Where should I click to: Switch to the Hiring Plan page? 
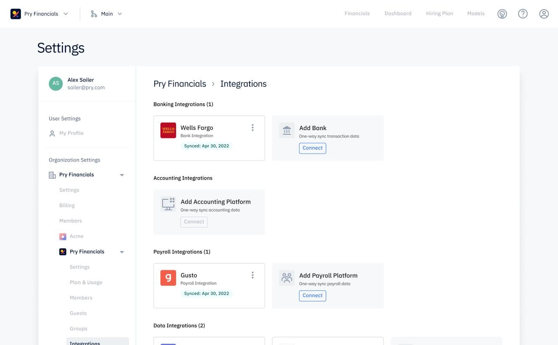[439, 13]
